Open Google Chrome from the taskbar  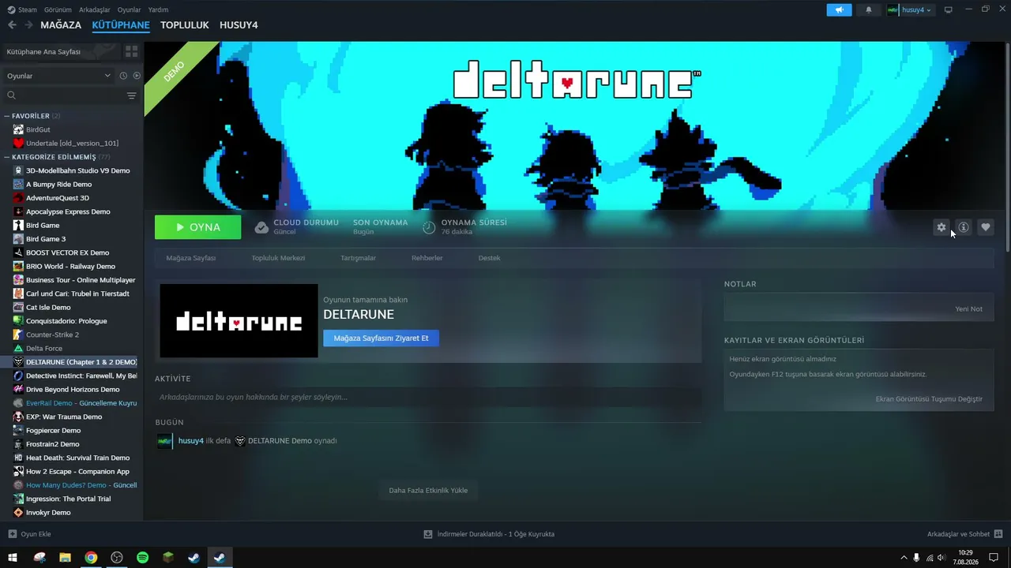click(91, 558)
